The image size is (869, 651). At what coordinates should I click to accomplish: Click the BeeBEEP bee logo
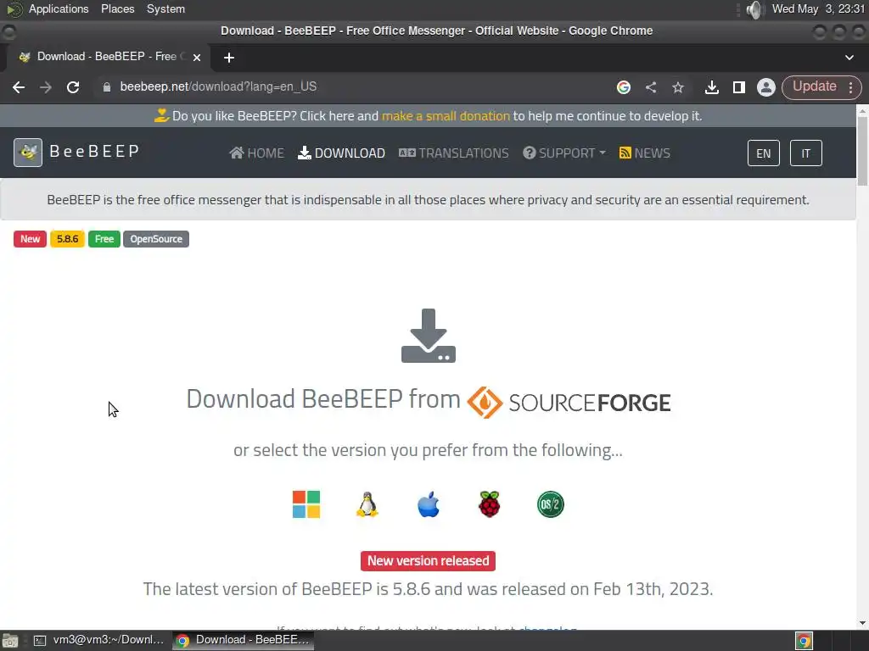tap(28, 153)
